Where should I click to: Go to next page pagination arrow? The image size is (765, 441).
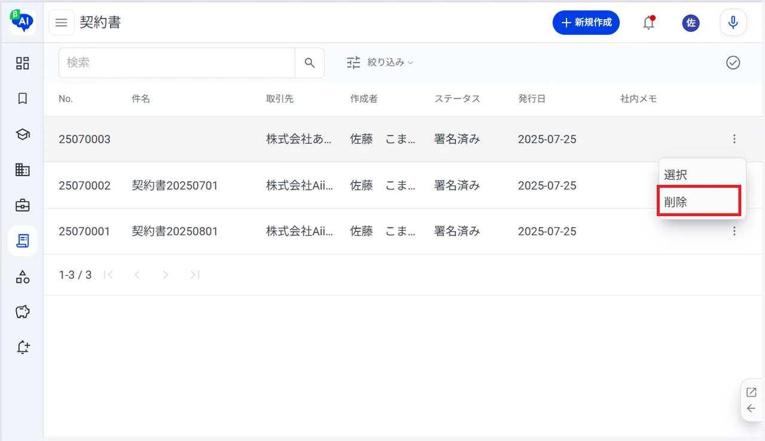point(166,275)
